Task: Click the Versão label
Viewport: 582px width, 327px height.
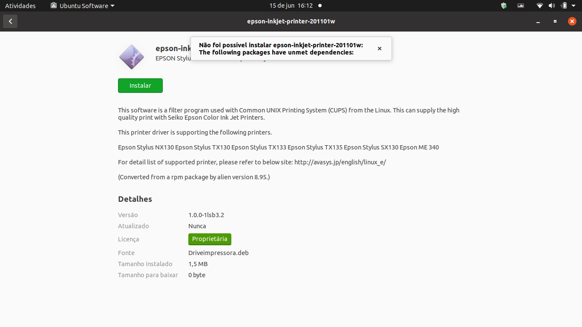Action: coord(128,215)
